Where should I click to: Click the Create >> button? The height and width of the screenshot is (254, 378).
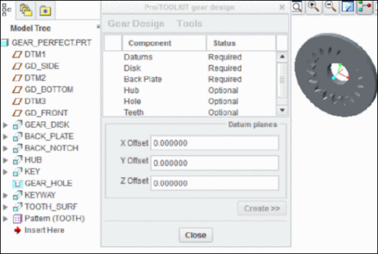point(262,208)
